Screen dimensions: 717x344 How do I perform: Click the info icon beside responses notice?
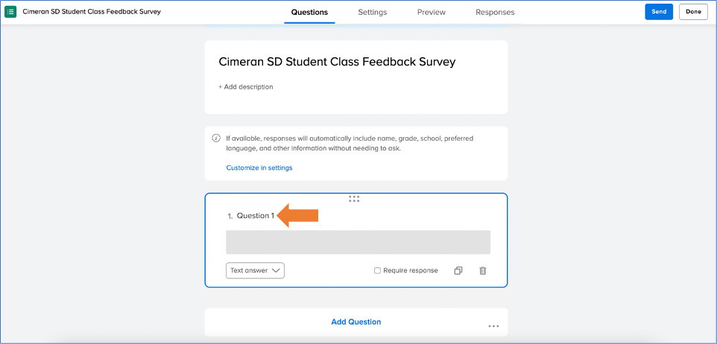[x=216, y=138]
